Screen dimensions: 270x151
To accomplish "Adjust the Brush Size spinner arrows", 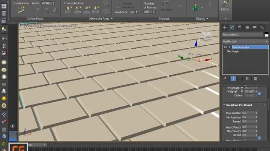I will (x=137, y=12).
